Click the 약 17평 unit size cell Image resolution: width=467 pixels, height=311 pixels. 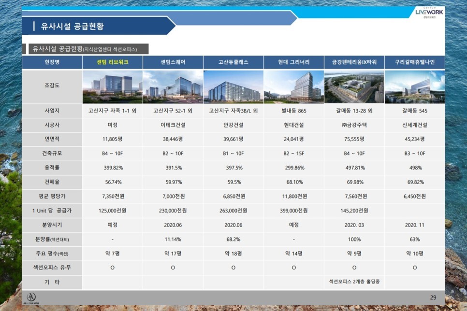coord(173,254)
